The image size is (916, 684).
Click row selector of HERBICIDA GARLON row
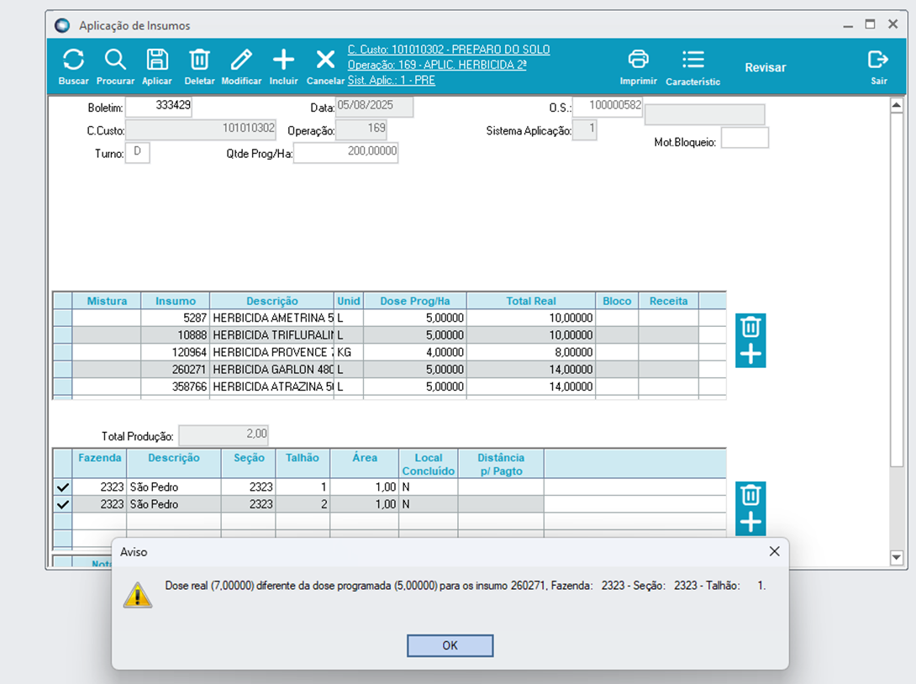pyautogui.click(x=62, y=370)
